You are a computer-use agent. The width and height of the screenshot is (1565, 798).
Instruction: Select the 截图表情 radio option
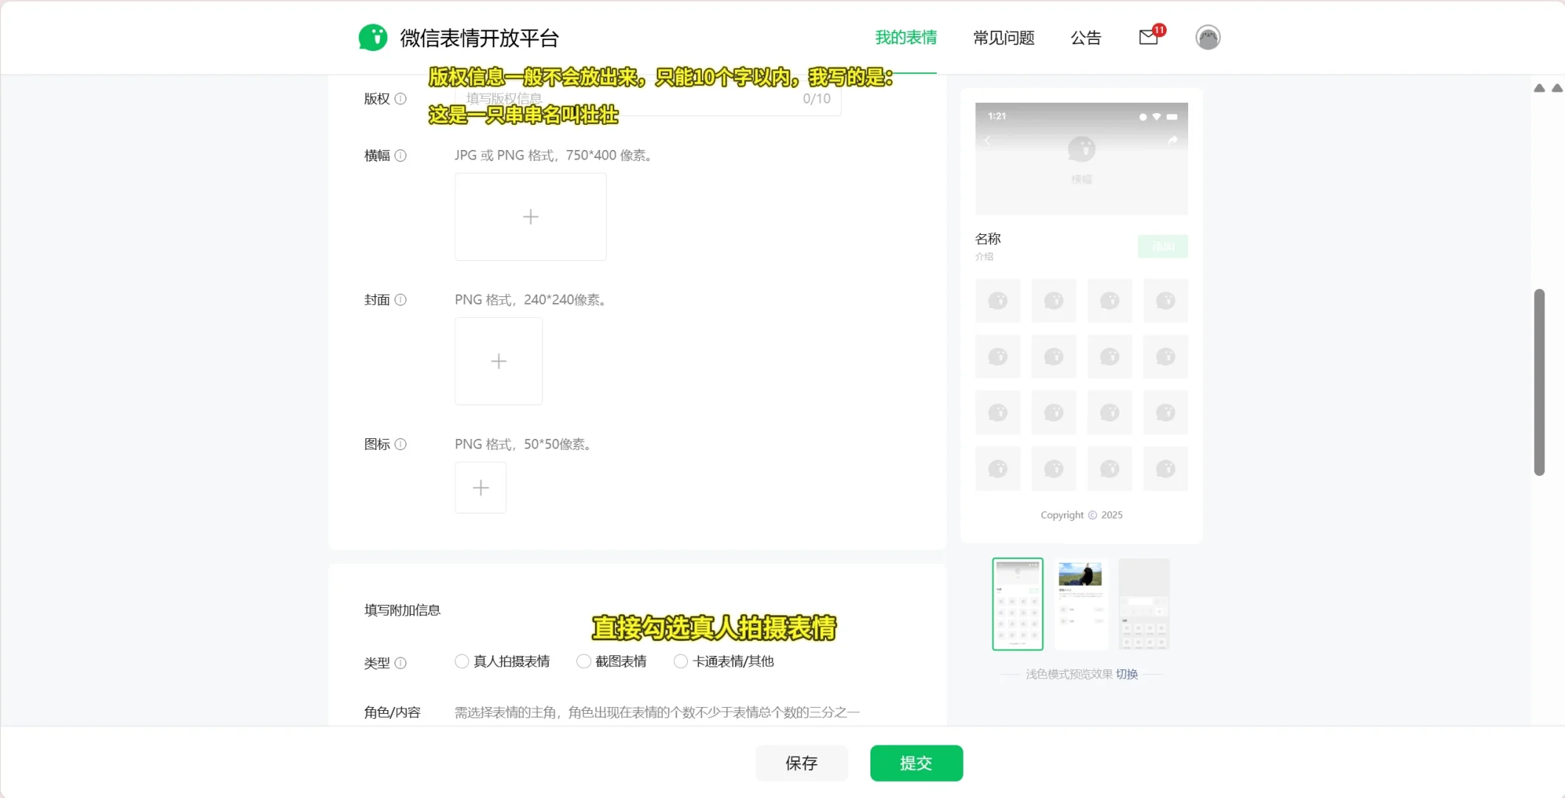coord(583,661)
